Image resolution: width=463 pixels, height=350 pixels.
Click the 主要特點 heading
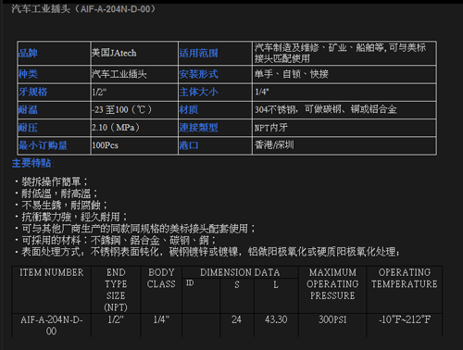tap(32, 163)
